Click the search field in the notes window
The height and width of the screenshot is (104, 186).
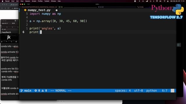(10, 29)
